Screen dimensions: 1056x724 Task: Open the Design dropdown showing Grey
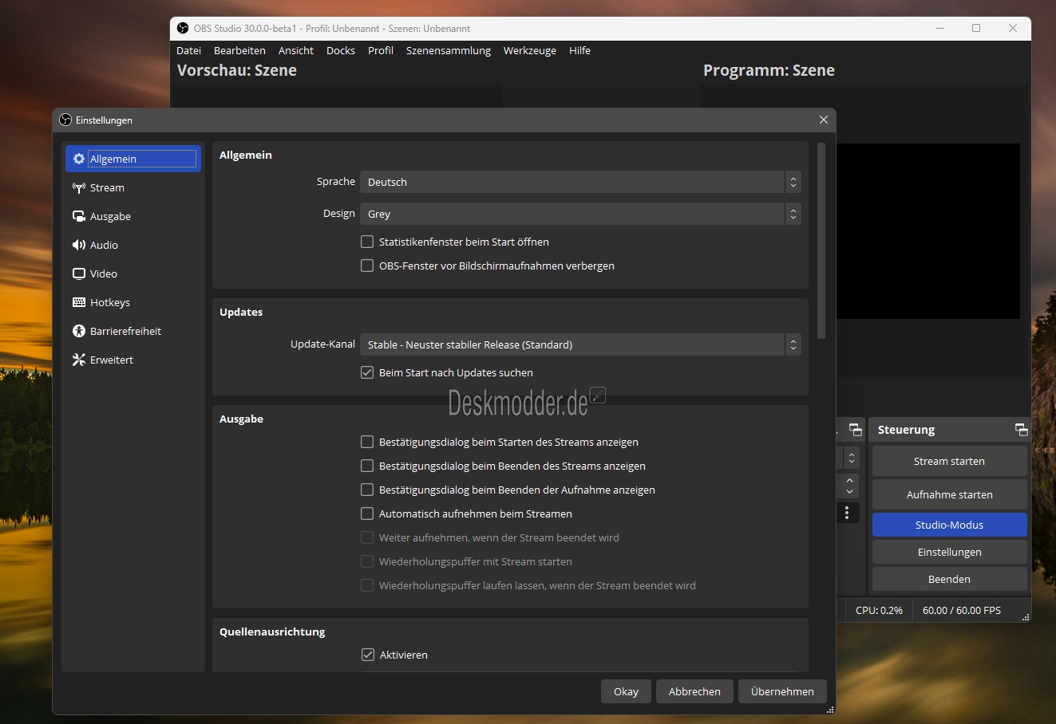coord(580,214)
